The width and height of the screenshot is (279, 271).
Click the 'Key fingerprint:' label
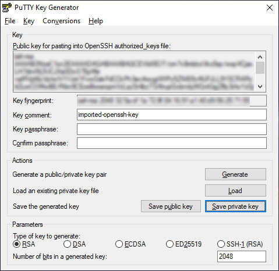(x=33, y=101)
